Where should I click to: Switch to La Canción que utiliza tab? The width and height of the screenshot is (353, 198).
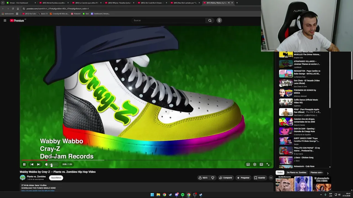coord(87,3)
